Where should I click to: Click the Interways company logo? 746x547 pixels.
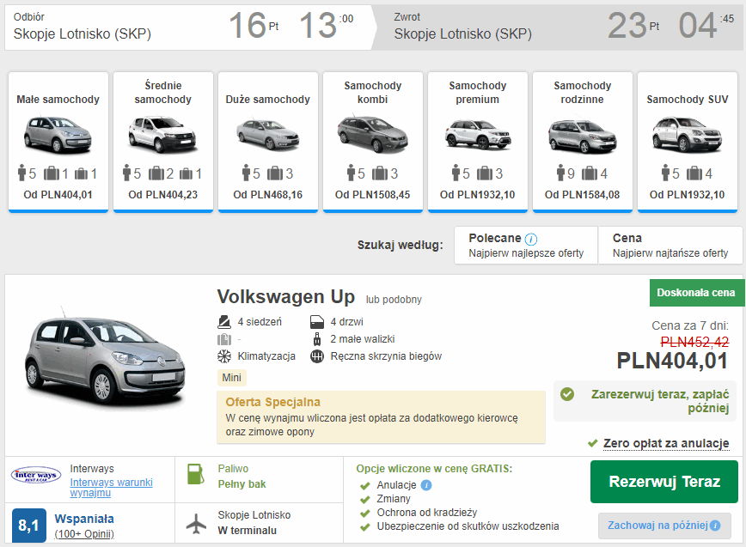pos(36,475)
